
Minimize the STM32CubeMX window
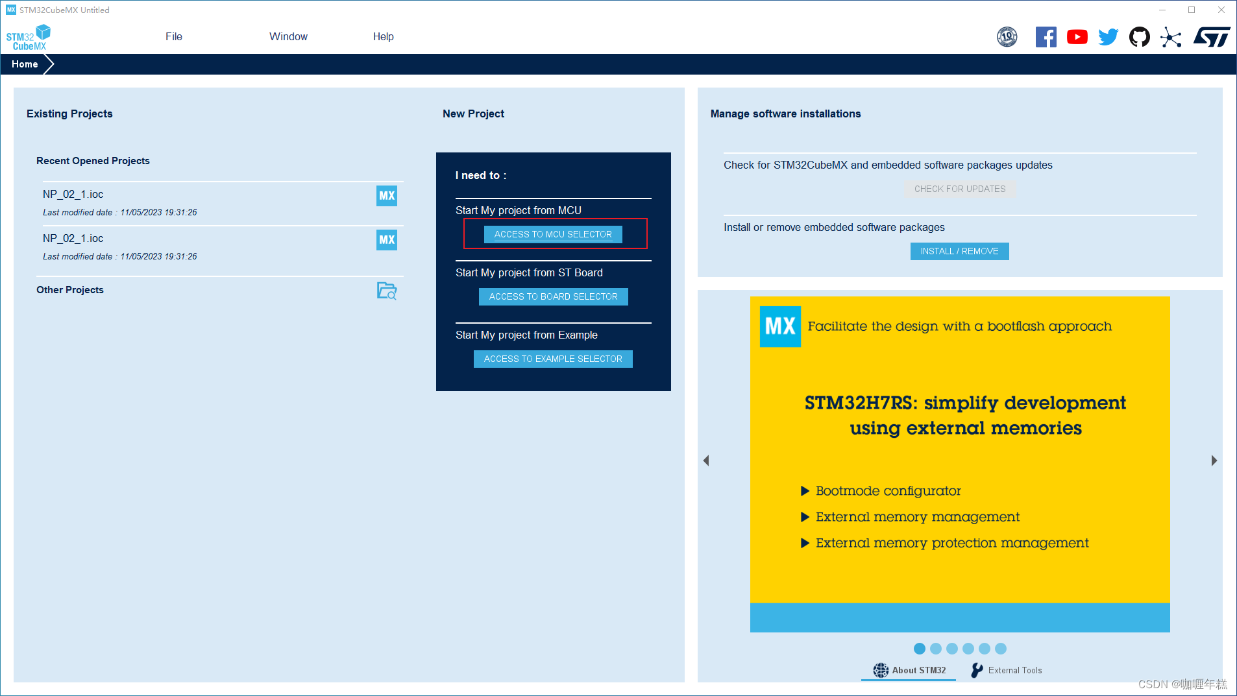pos(1162,10)
